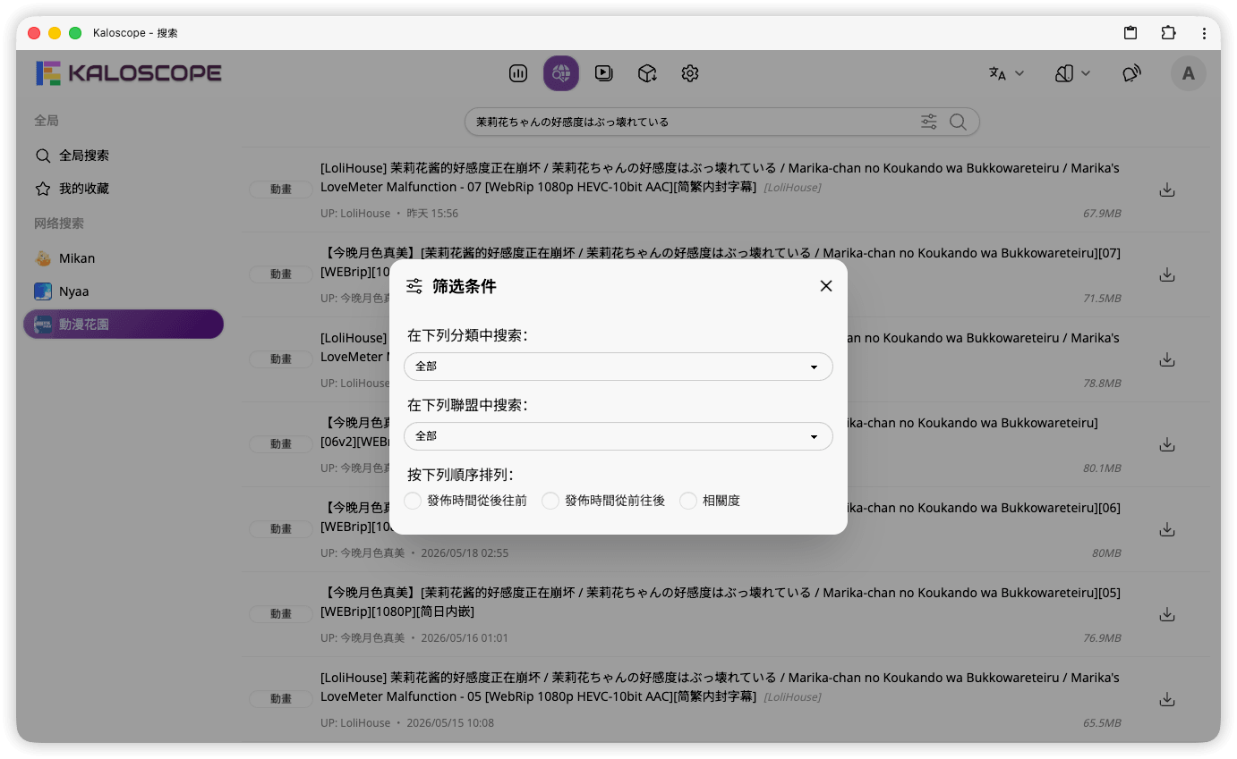Open the 在下列分類中搜索 category dropdown

618,367
